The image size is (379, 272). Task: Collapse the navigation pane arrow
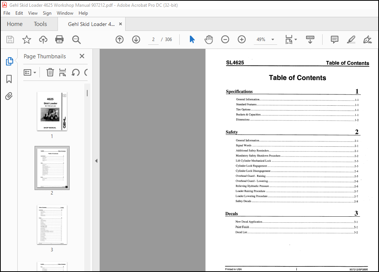(x=96, y=161)
